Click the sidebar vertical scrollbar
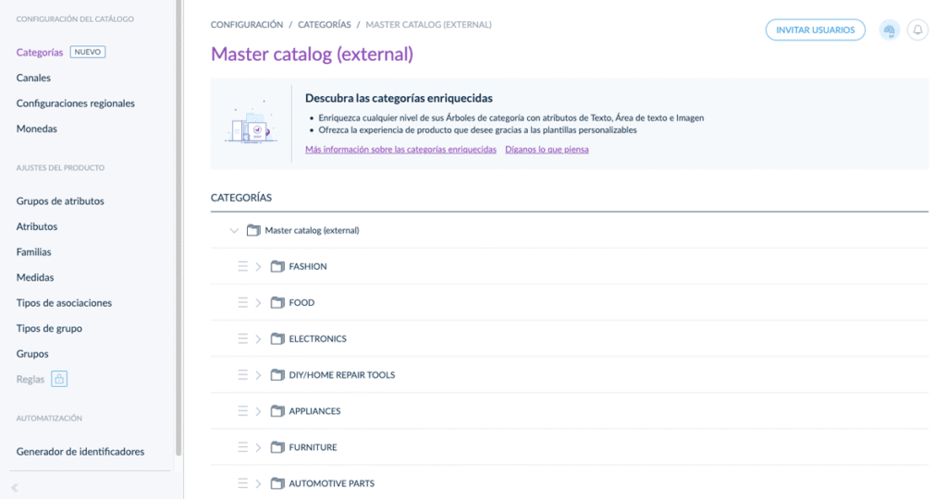Image resolution: width=947 pixels, height=499 pixels. click(178, 228)
